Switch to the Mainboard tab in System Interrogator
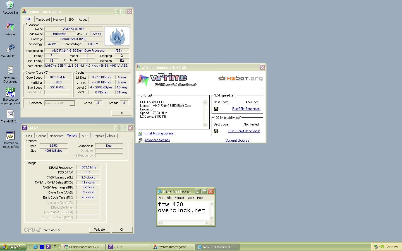This screenshot has height=251, width=402. (43, 20)
